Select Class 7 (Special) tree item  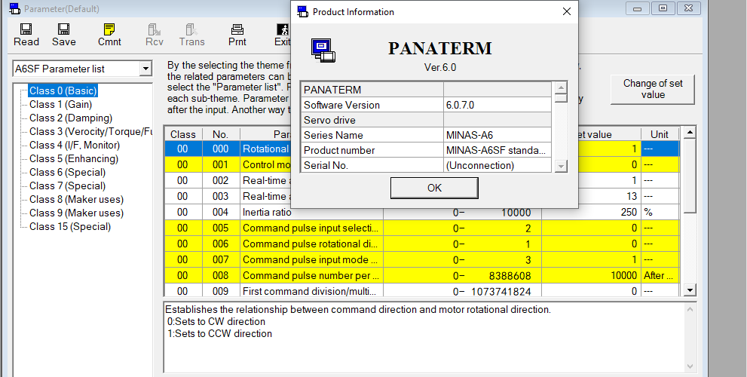[x=67, y=185]
